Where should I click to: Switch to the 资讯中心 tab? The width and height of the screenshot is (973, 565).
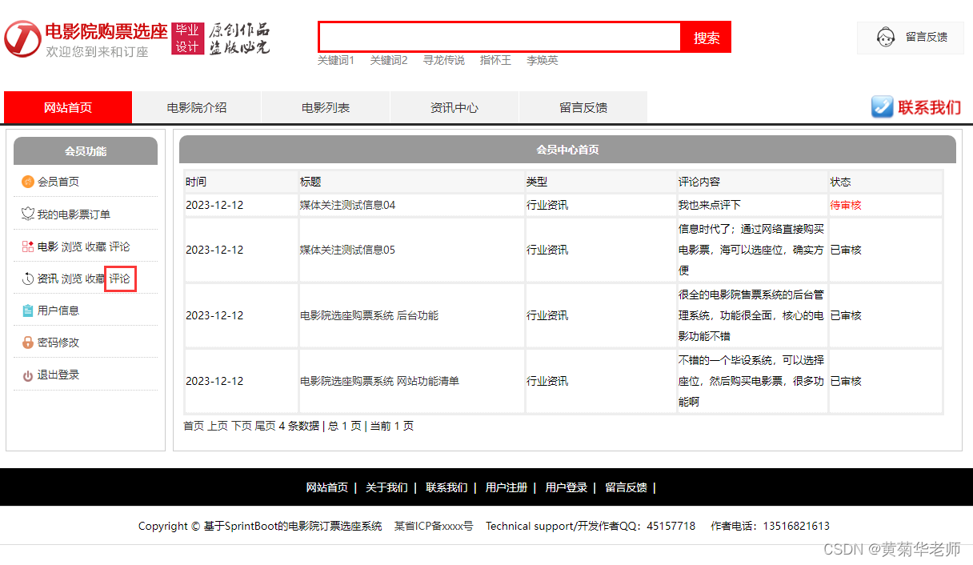click(x=454, y=107)
